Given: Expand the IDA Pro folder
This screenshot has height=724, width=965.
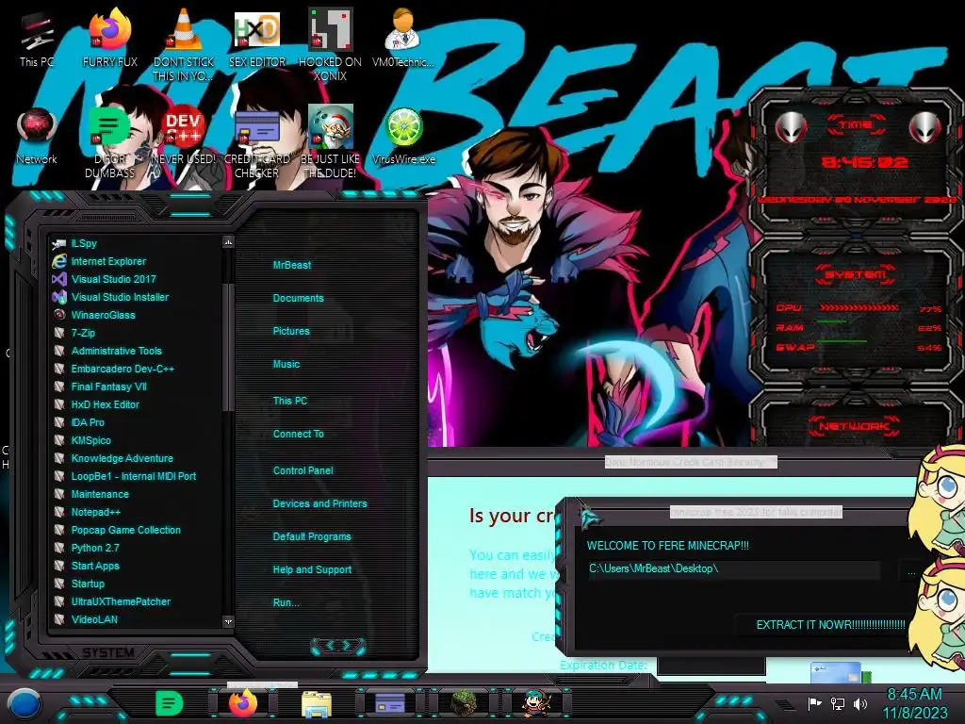Looking at the screenshot, I should pyautogui.click(x=88, y=422).
